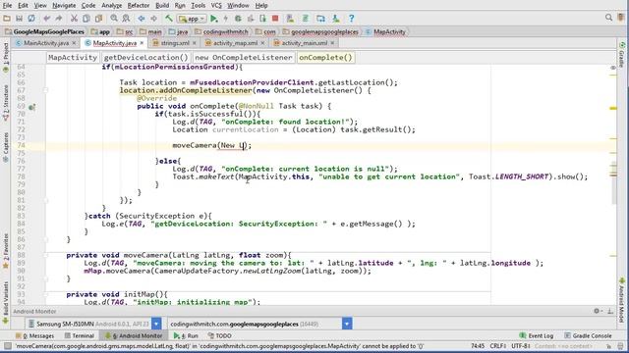Click the Apply Changes lightning icon
Screen dimensions: 629x353
[x=226, y=19]
